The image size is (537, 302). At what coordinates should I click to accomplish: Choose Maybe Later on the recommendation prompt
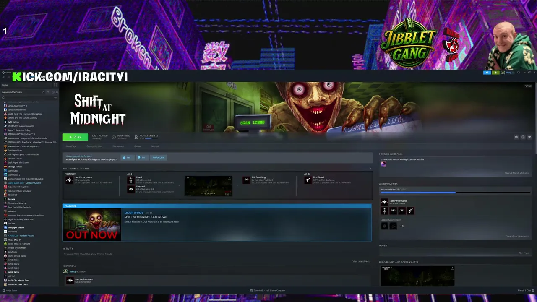click(x=159, y=158)
